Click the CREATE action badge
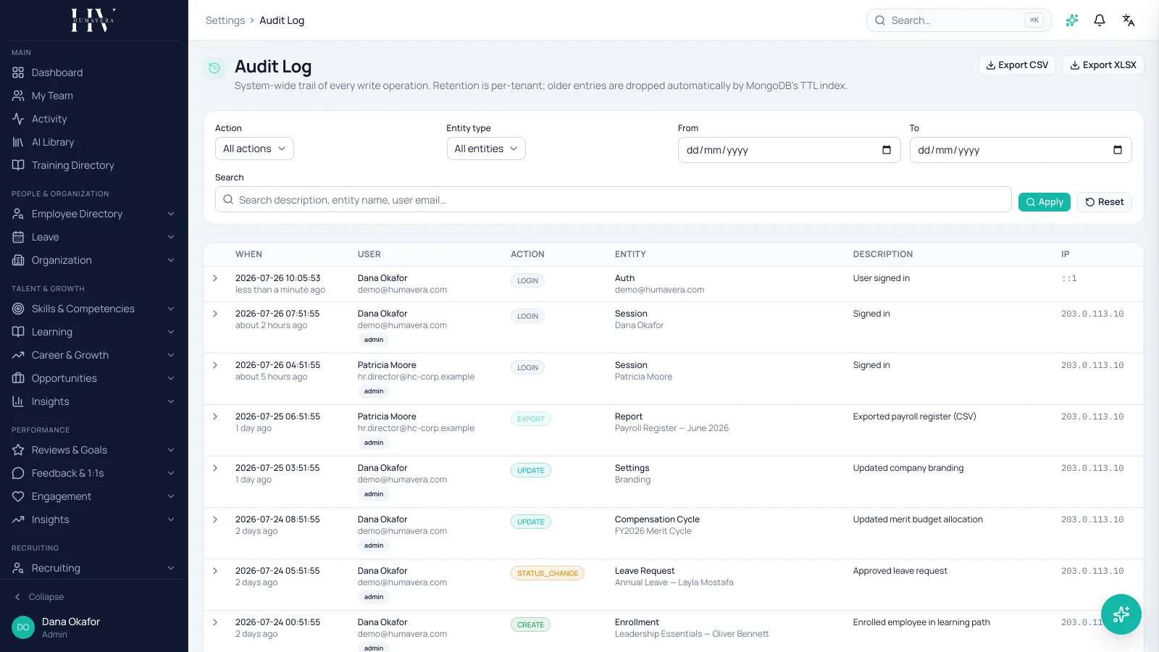 coord(530,624)
